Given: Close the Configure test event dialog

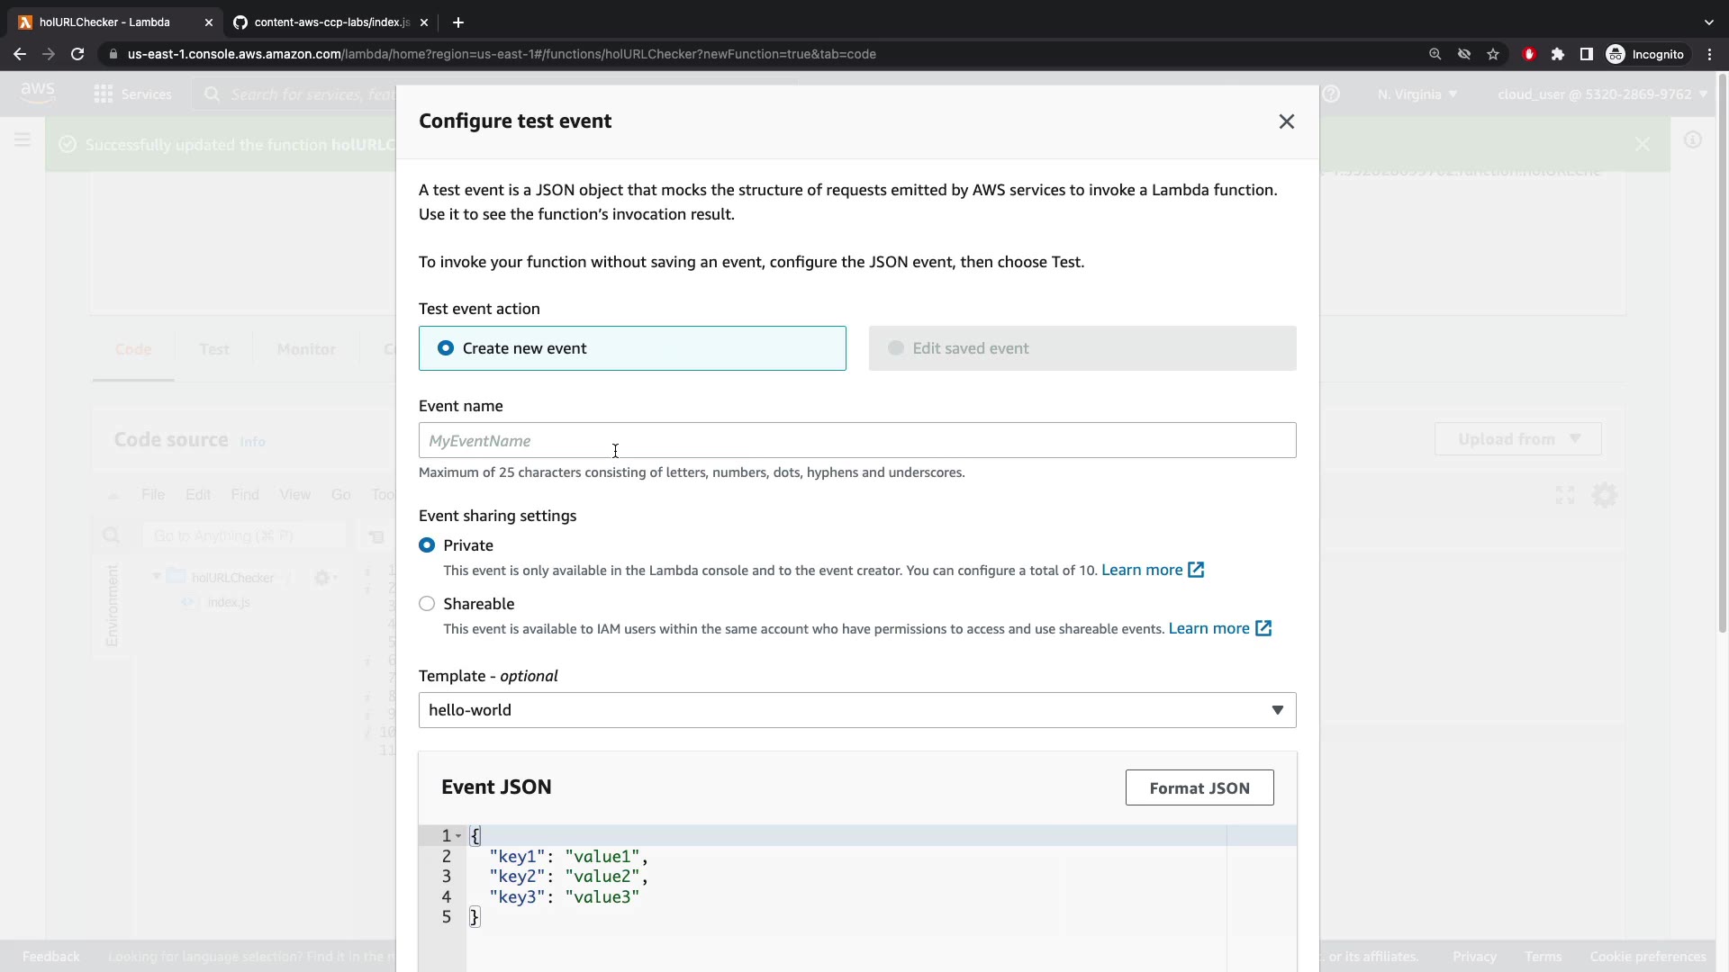Looking at the screenshot, I should pos(1286,121).
